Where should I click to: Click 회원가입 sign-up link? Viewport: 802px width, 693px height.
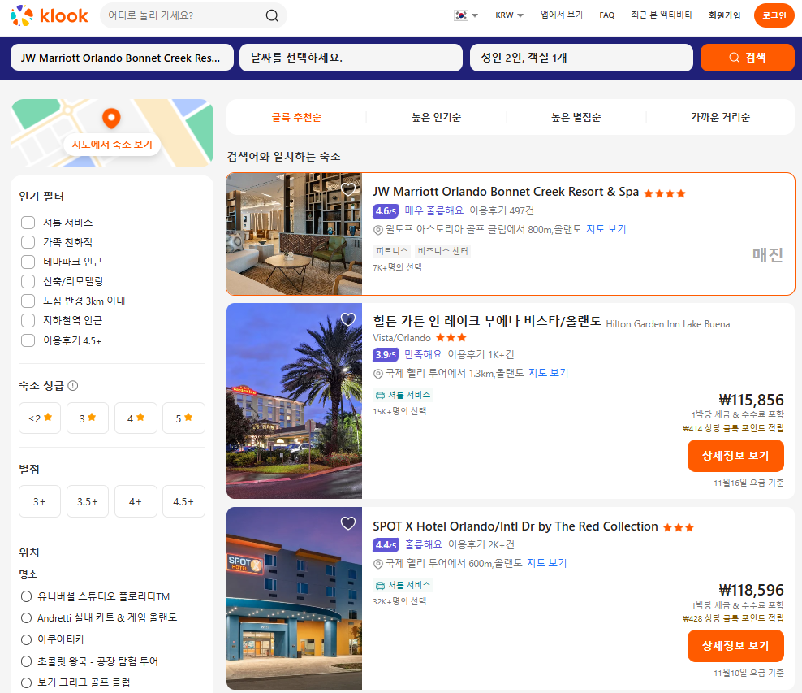coord(724,15)
